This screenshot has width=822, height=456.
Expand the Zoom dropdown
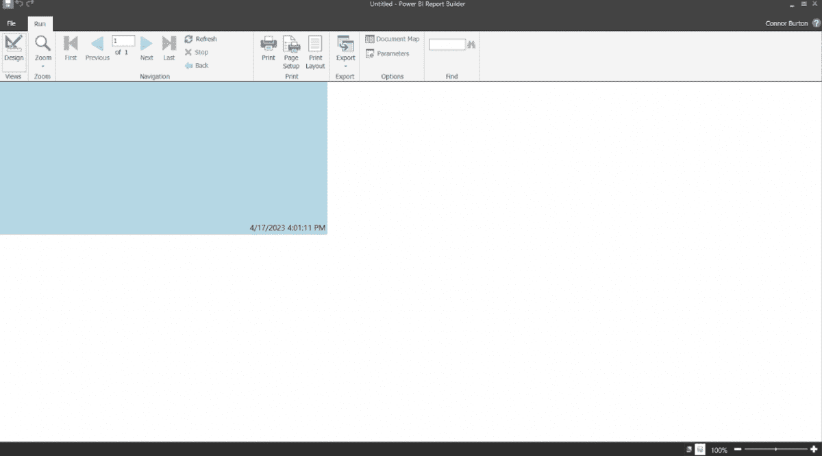[42, 51]
